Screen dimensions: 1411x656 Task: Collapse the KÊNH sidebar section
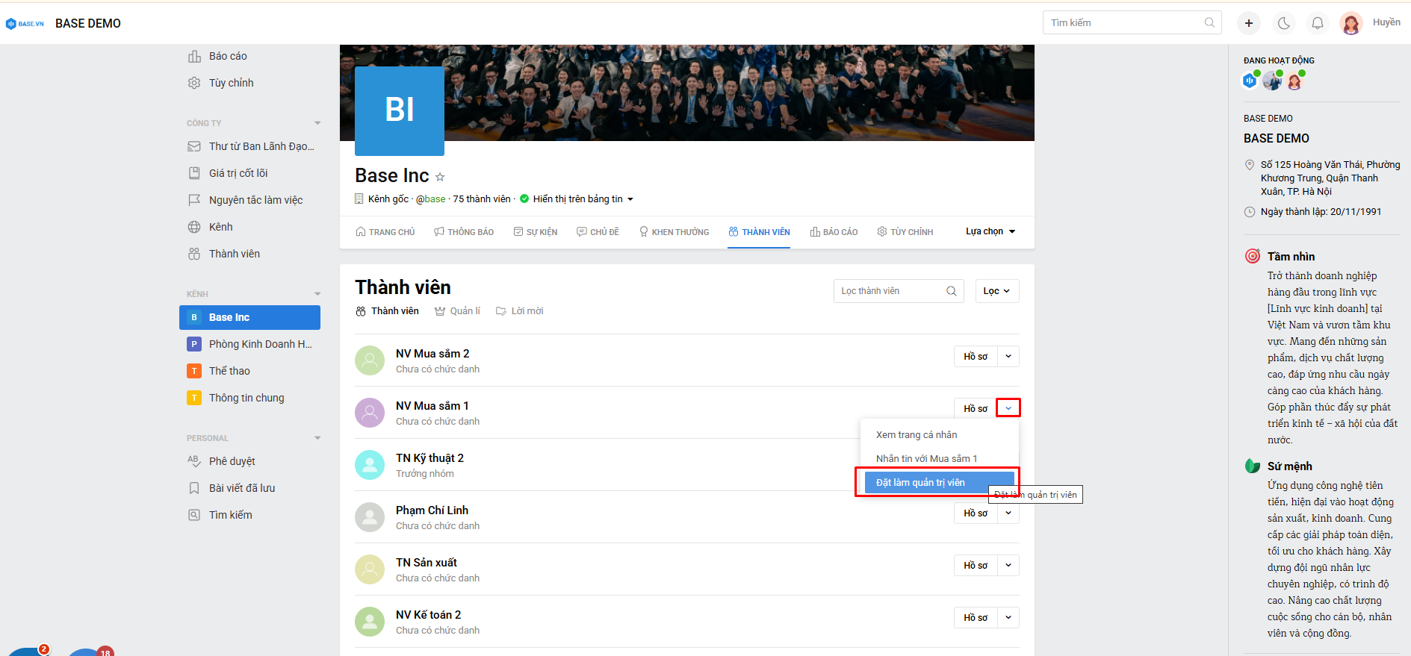(317, 294)
